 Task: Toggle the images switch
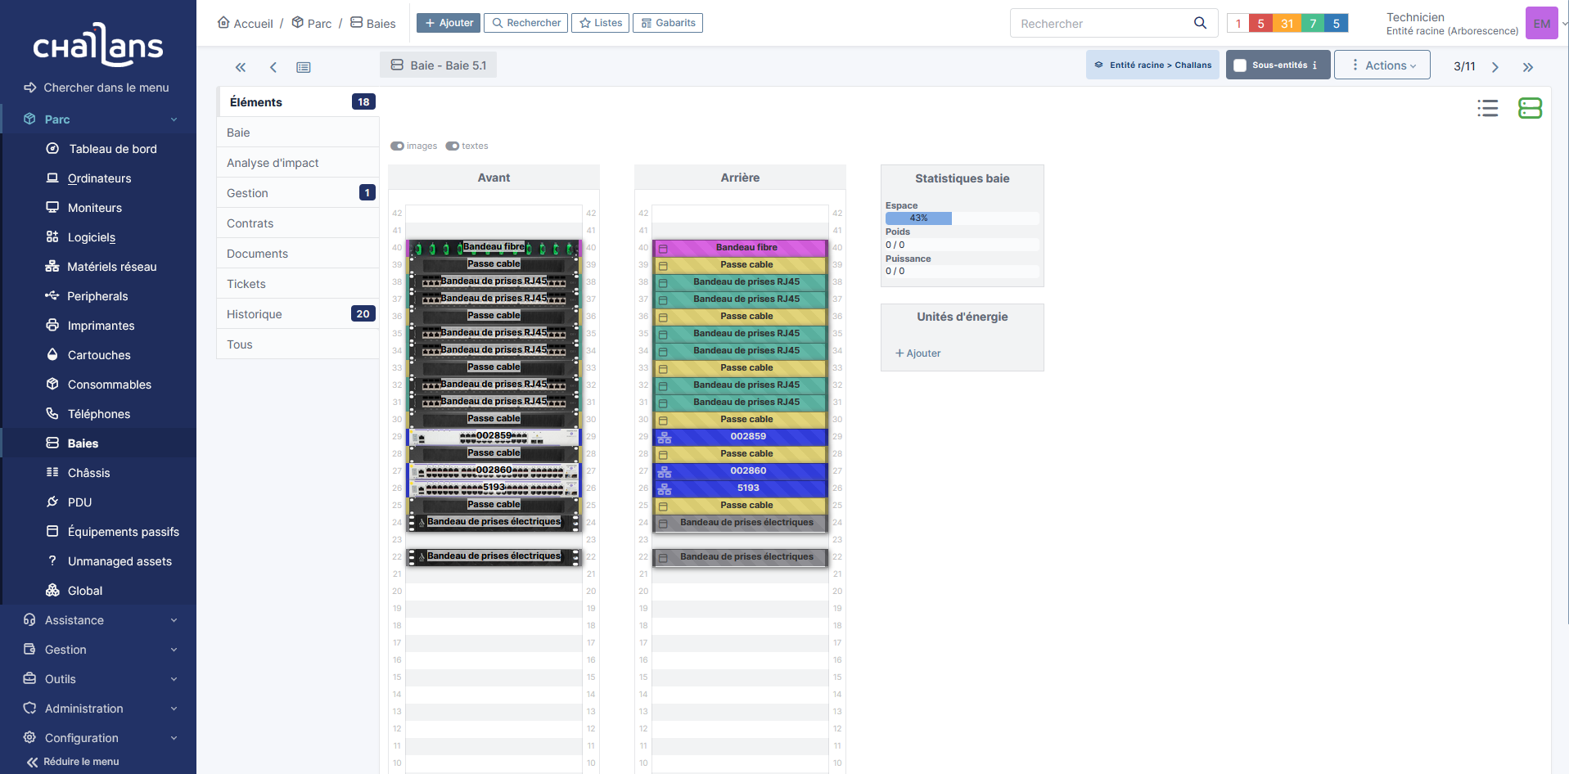[398, 146]
